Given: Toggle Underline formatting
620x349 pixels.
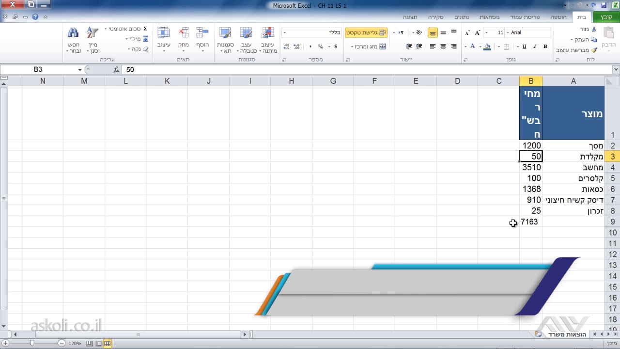Looking at the screenshot, I should coord(524,47).
